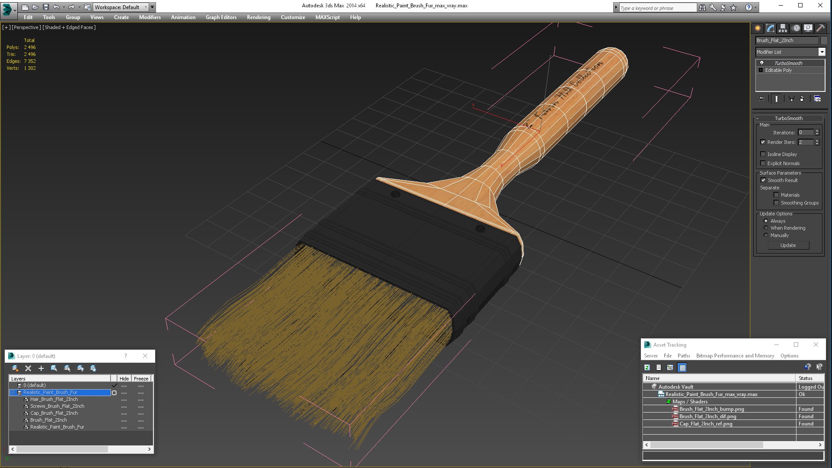
Task: Open the Create command panel tab
Action: (757, 28)
